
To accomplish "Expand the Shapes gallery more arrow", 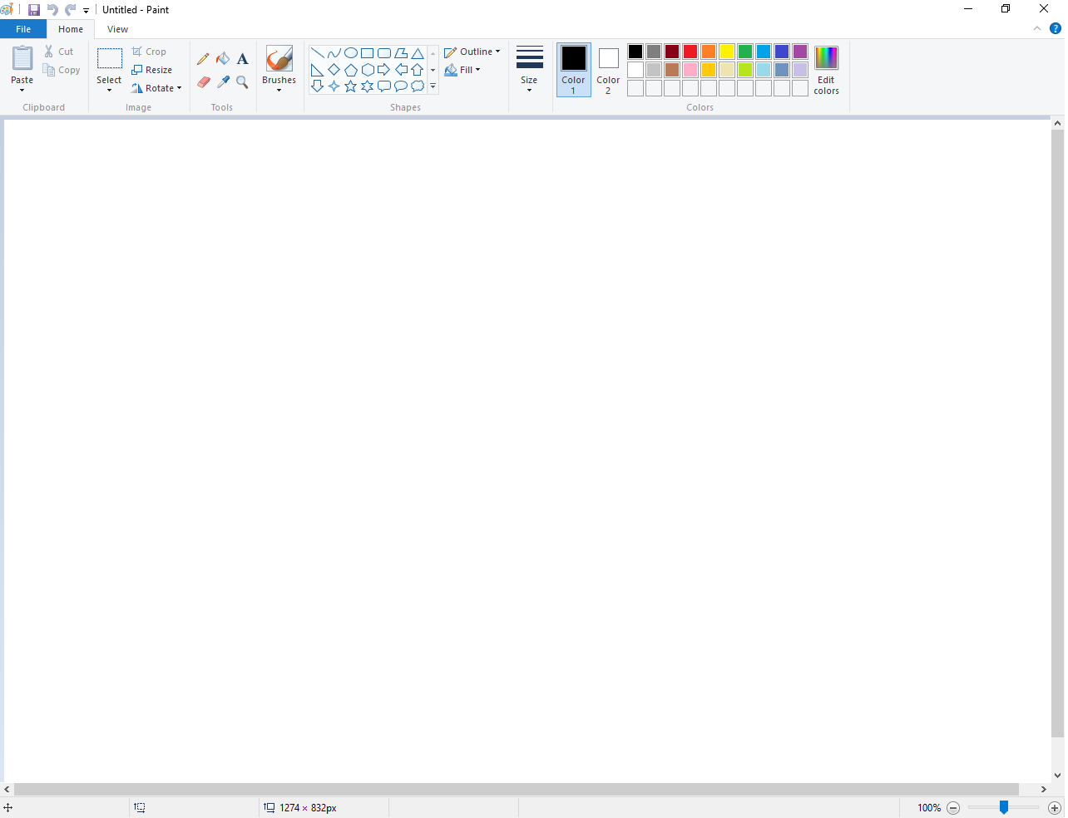I will pos(433,86).
